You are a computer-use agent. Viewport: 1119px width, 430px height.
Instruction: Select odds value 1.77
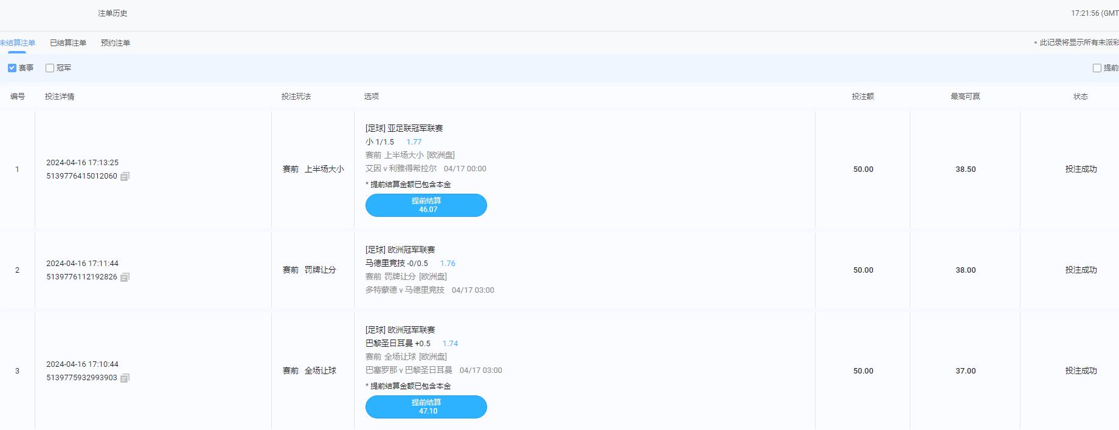pos(414,142)
